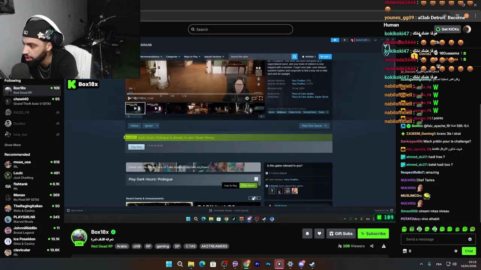Open JohnniRiddlin Brutal Legend channel
Viewport: 481px width, 270px height.
click(x=32, y=230)
